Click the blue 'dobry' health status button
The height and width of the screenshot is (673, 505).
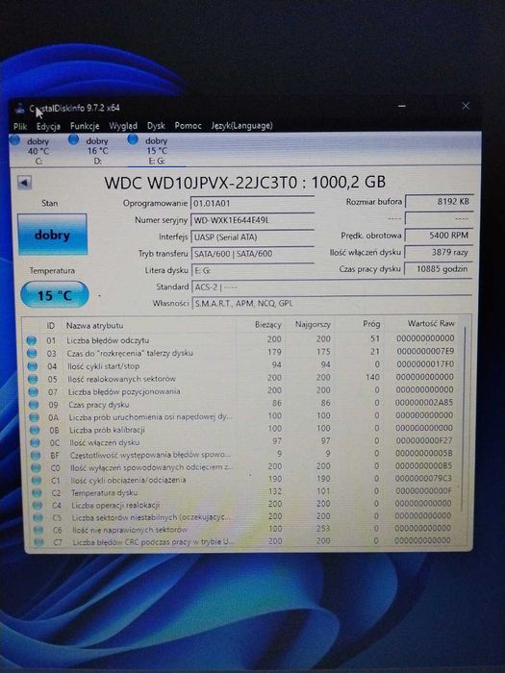coord(52,235)
